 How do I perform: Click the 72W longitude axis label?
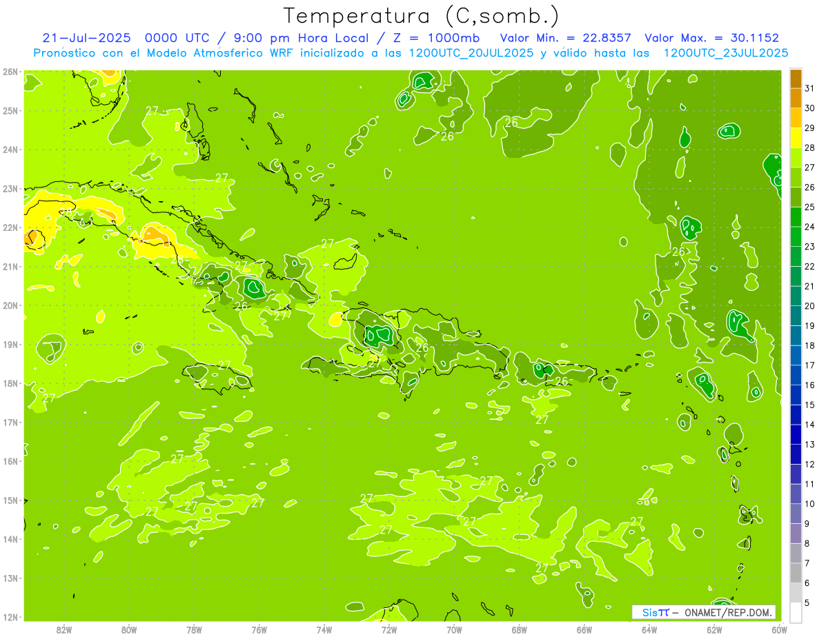pyautogui.click(x=389, y=629)
